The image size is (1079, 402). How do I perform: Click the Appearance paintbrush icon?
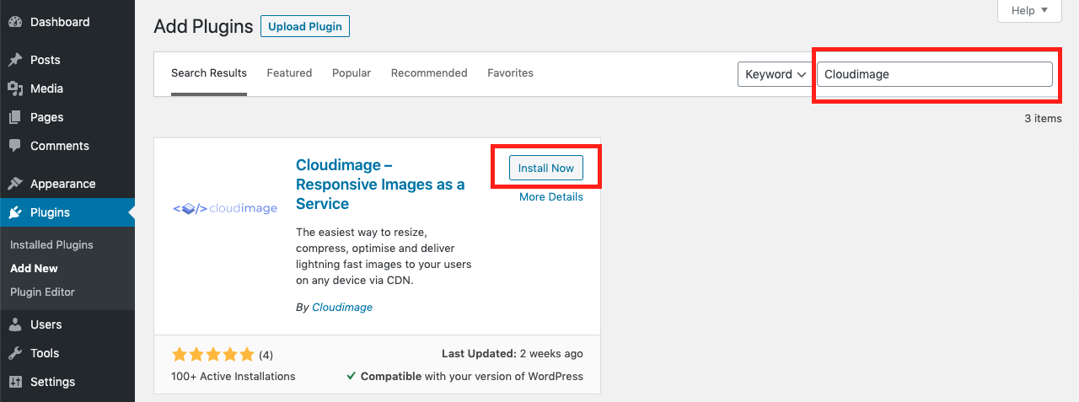[15, 184]
